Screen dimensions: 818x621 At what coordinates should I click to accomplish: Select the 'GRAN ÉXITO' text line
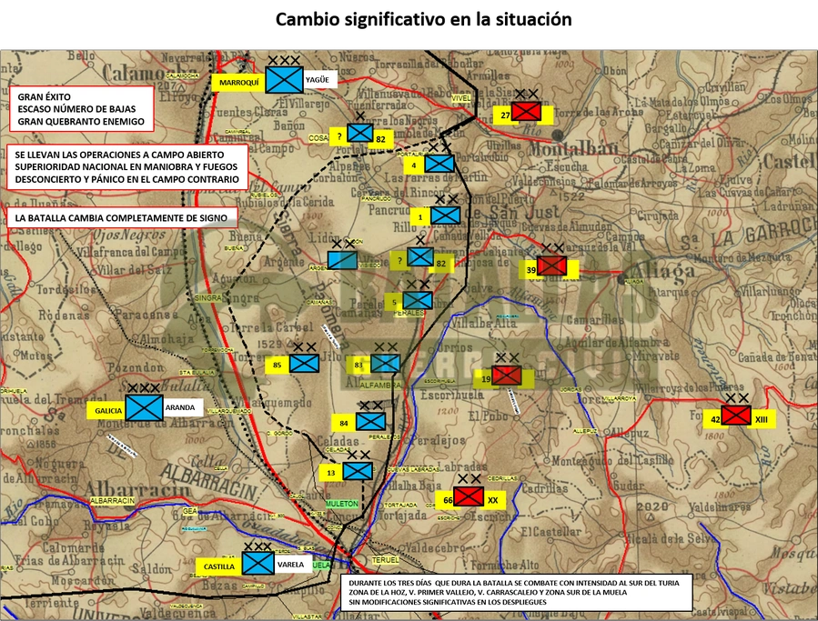pyautogui.click(x=44, y=96)
